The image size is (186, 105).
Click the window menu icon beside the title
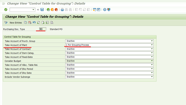pos(4,4)
